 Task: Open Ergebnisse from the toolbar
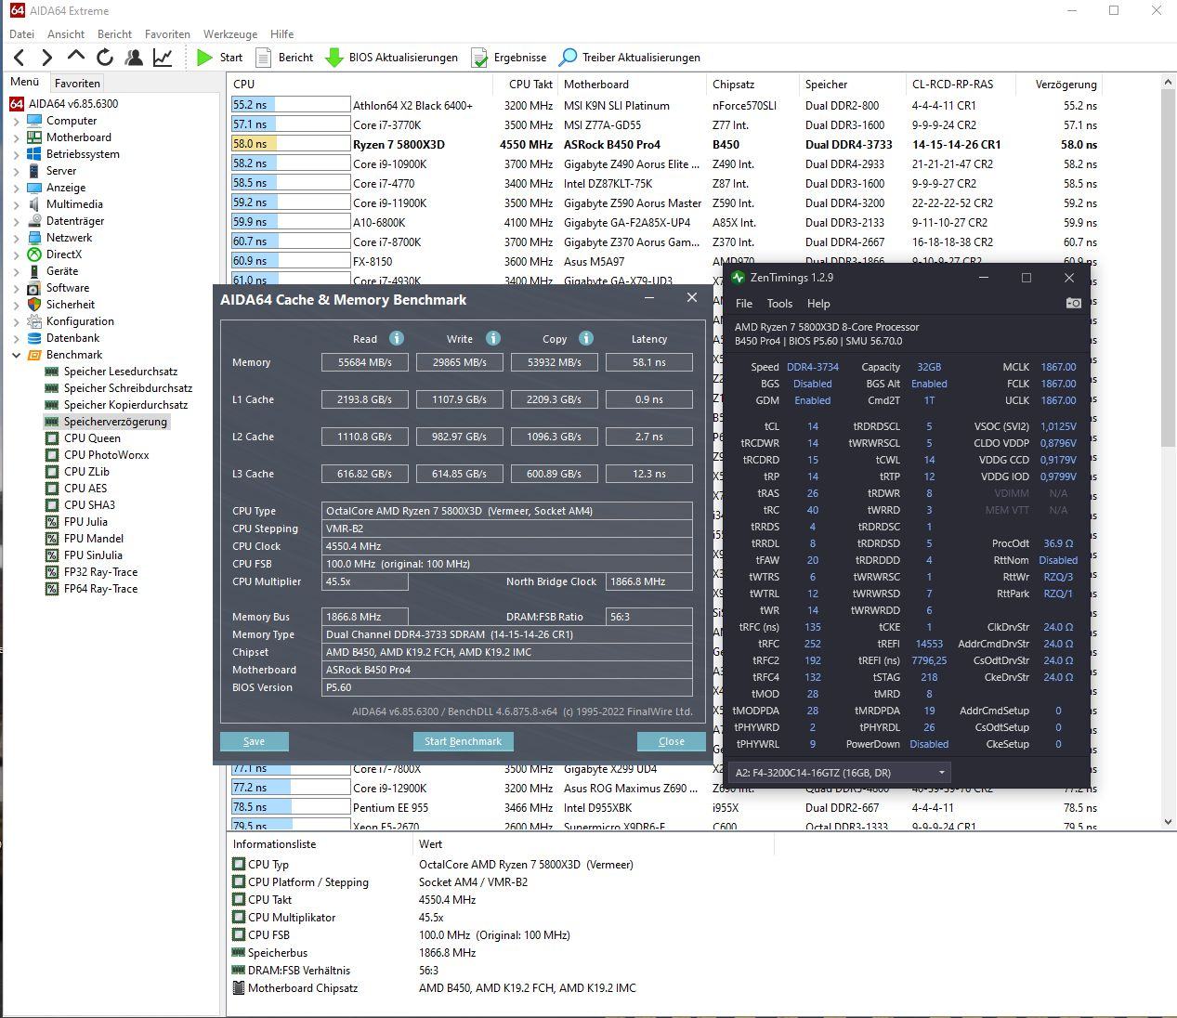tap(508, 58)
